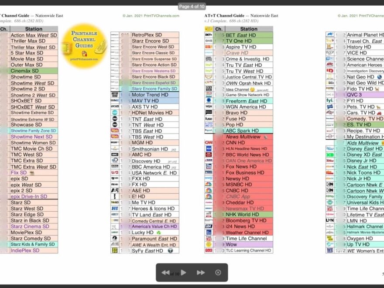This screenshot has width=384, height=288.
Task: Select the Freeform East HD row
Action: coord(239,101)
